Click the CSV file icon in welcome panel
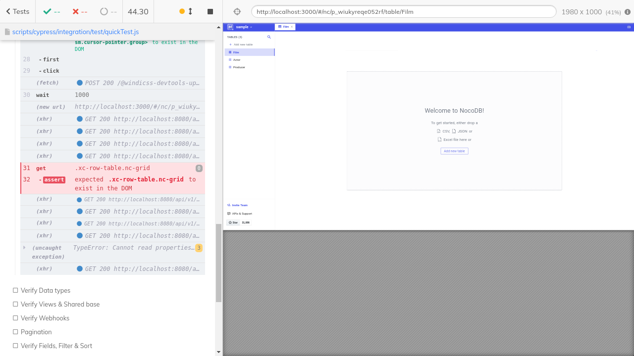Screen dimensions: 634x356 click(x=439, y=131)
